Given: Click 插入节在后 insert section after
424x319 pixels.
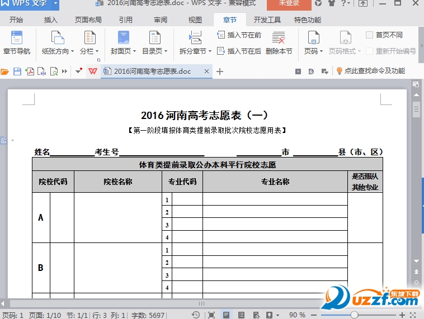Looking at the screenshot, I should pyautogui.click(x=239, y=51).
